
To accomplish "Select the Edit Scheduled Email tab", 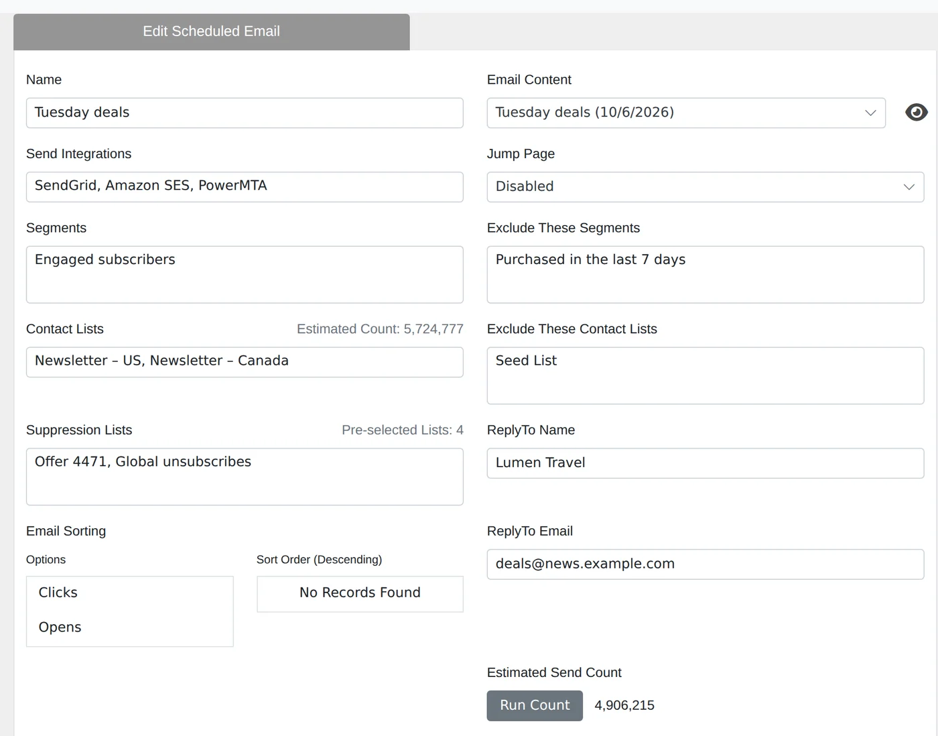I will tap(212, 32).
